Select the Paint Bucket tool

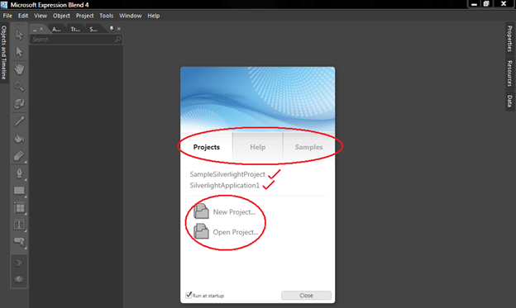point(19,139)
